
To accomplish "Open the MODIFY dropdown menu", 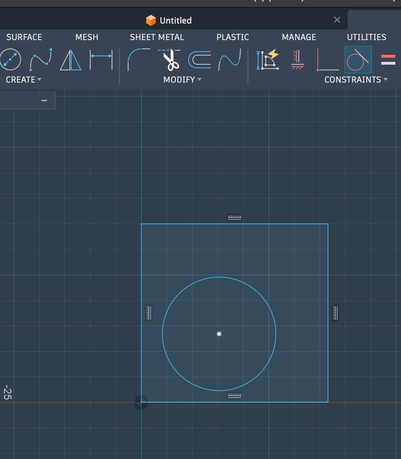I will click(x=182, y=80).
